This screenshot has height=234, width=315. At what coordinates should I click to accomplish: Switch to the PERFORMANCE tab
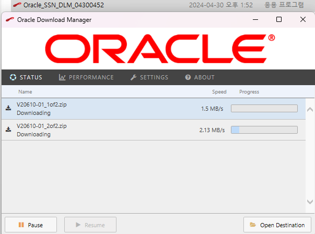pyautogui.click(x=86, y=77)
